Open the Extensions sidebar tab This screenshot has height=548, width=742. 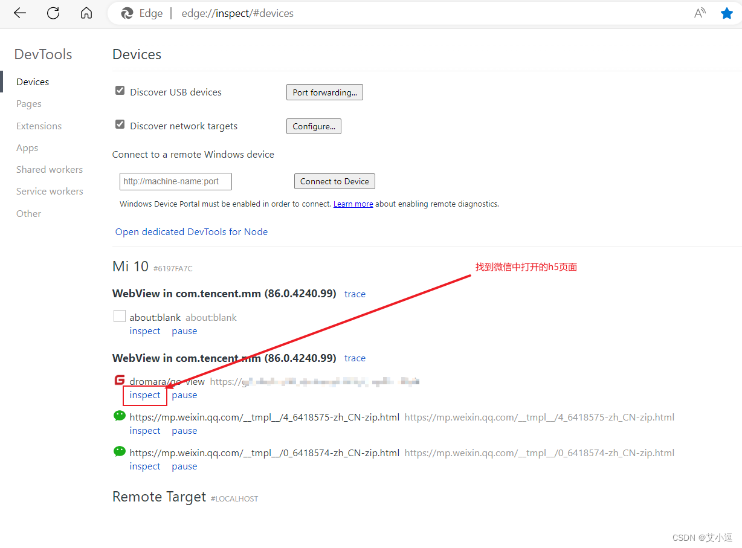39,126
